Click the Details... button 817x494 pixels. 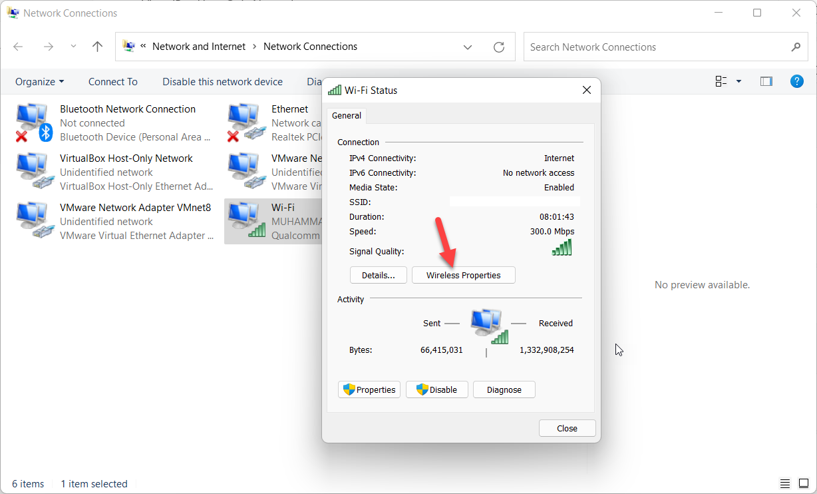pyautogui.click(x=378, y=276)
